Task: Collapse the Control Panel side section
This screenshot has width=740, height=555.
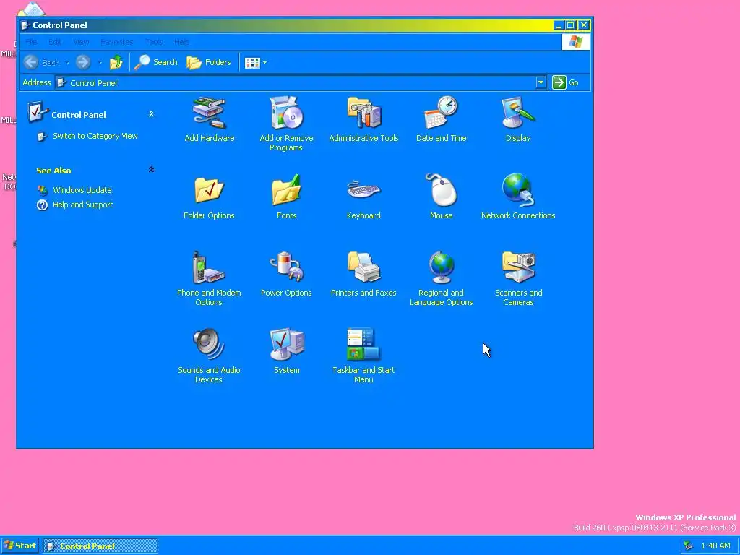Action: click(x=151, y=114)
